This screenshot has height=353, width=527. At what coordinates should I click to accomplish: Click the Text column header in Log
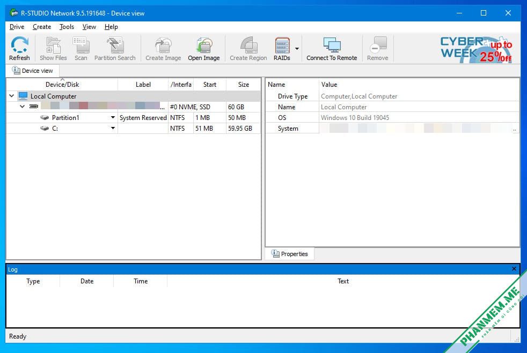343,281
